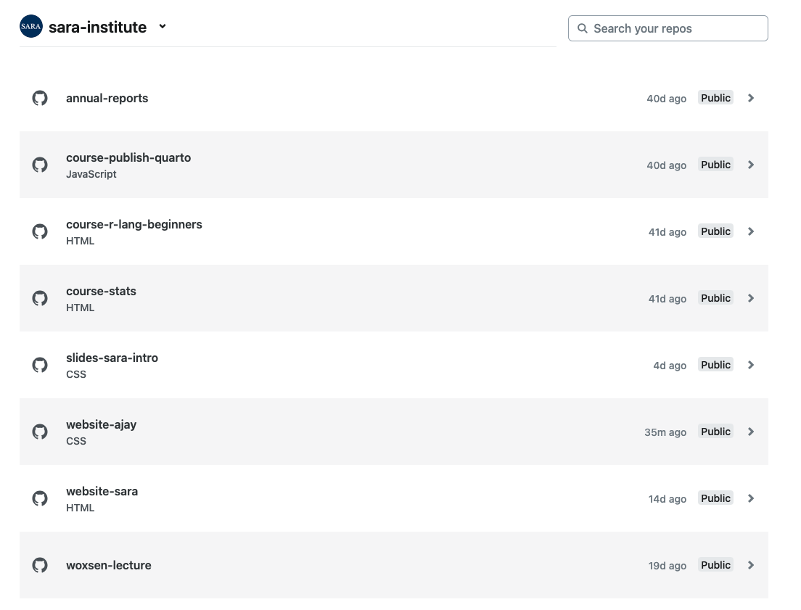
Task: Click into the Search your repos field
Action: (x=667, y=28)
